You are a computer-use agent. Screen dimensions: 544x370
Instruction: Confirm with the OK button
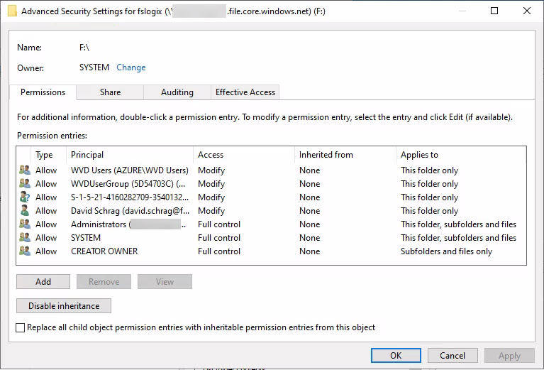pyautogui.click(x=396, y=356)
